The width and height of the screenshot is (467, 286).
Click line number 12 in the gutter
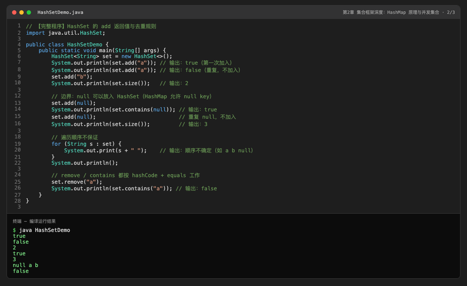18,96
